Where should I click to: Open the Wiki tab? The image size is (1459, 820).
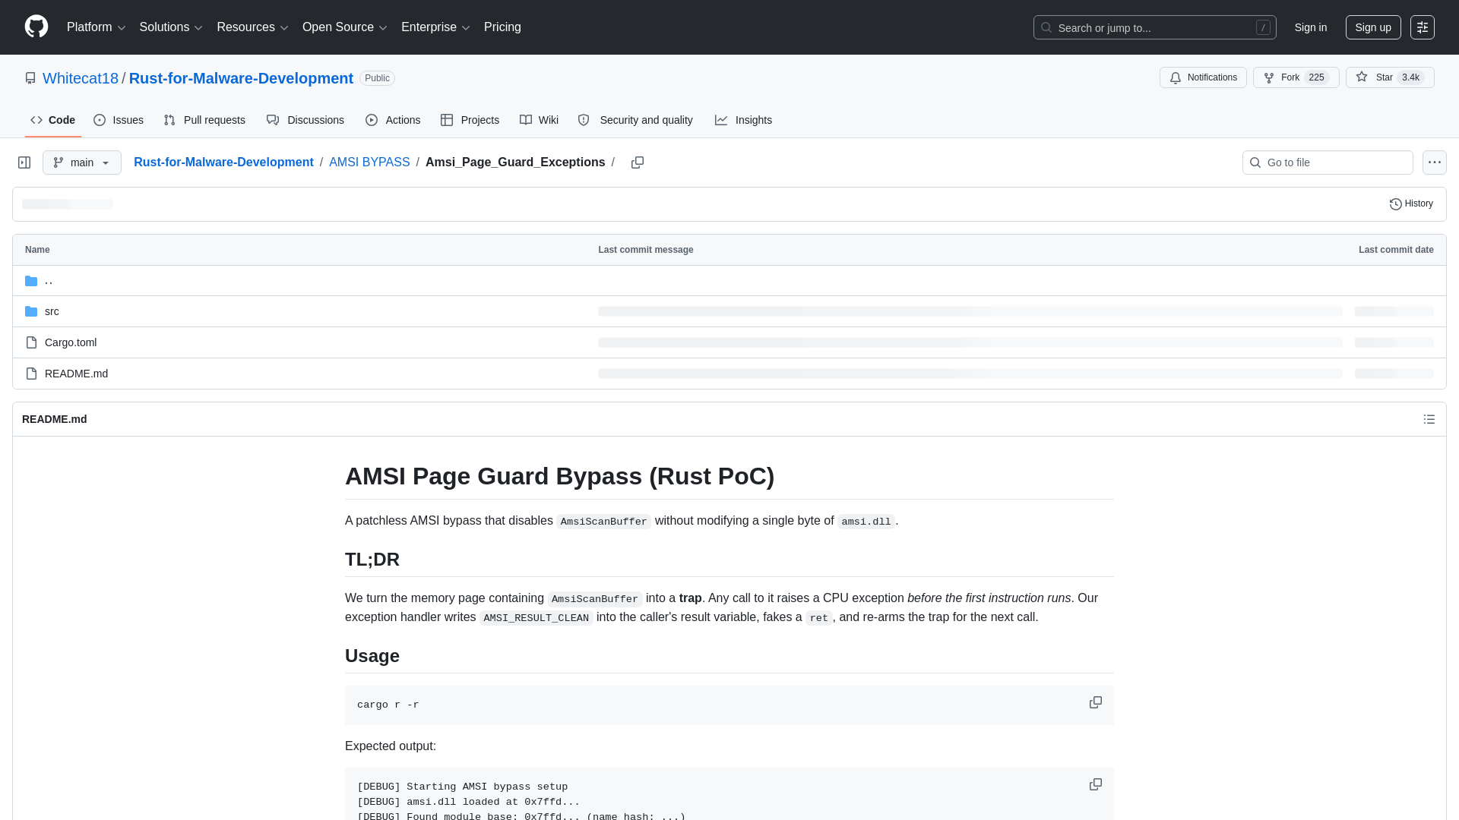tap(539, 120)
